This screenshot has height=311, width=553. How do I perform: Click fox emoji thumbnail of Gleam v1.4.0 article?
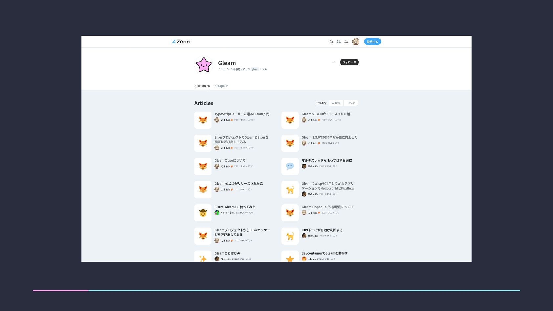(x=290, y=120)
